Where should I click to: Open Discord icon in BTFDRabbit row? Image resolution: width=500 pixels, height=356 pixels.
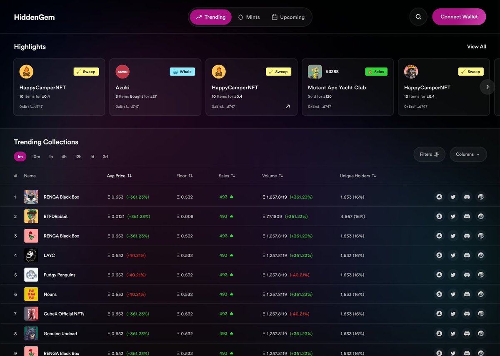[467, 216]
